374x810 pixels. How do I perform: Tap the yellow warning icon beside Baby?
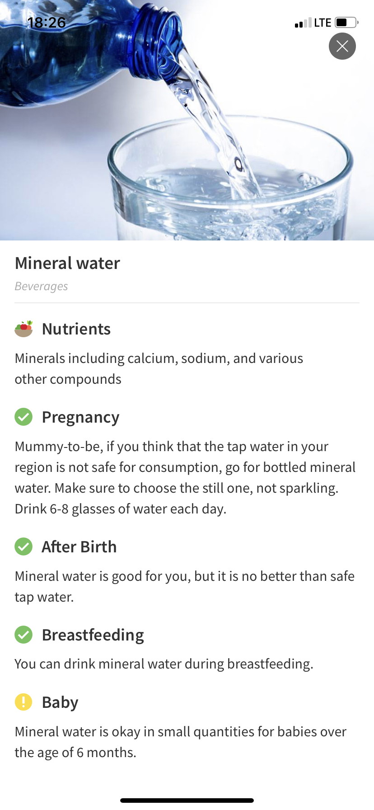(23, 702)
